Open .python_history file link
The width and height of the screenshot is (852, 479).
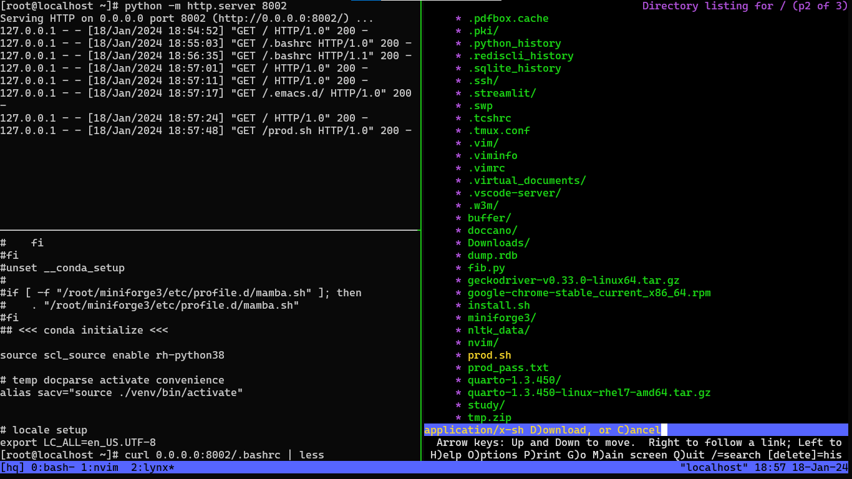point(515,44)
